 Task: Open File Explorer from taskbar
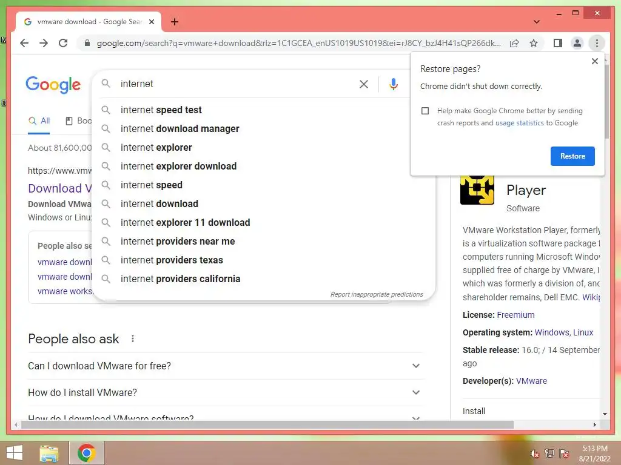coord(49,453)
